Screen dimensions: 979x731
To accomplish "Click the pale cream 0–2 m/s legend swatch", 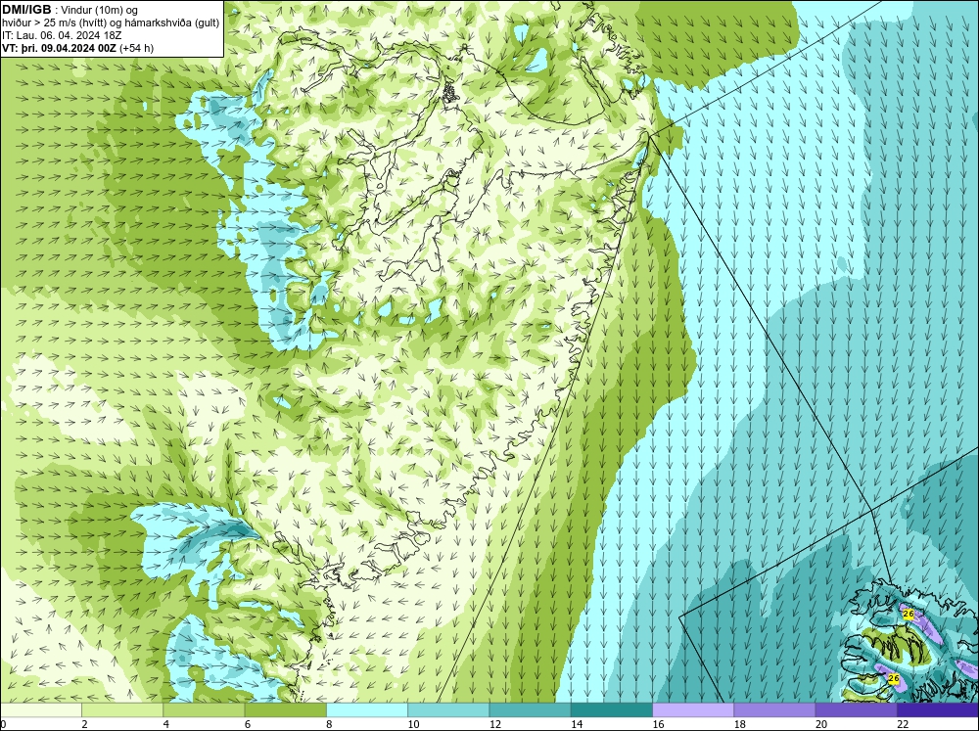I will coord(40,709).
